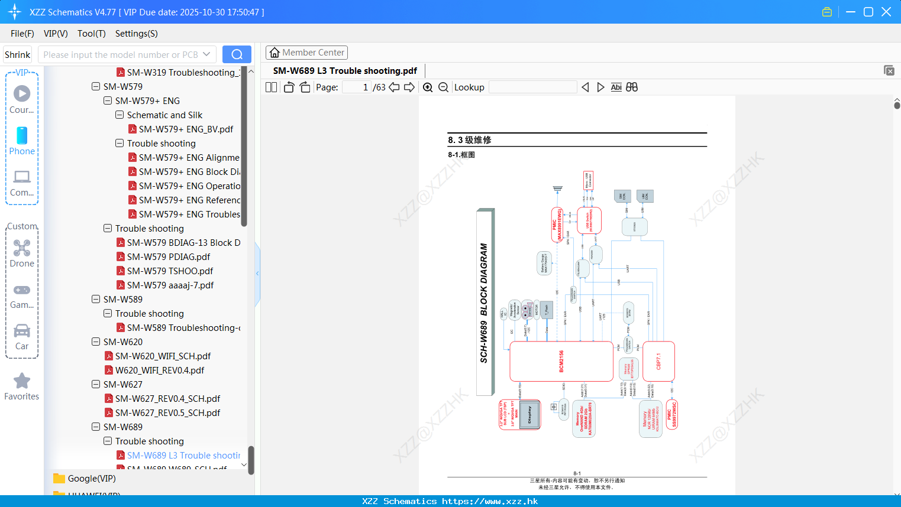901x507 pixels.
Task: Select Game console category in sidebar
Action: (x=22, y=297)
